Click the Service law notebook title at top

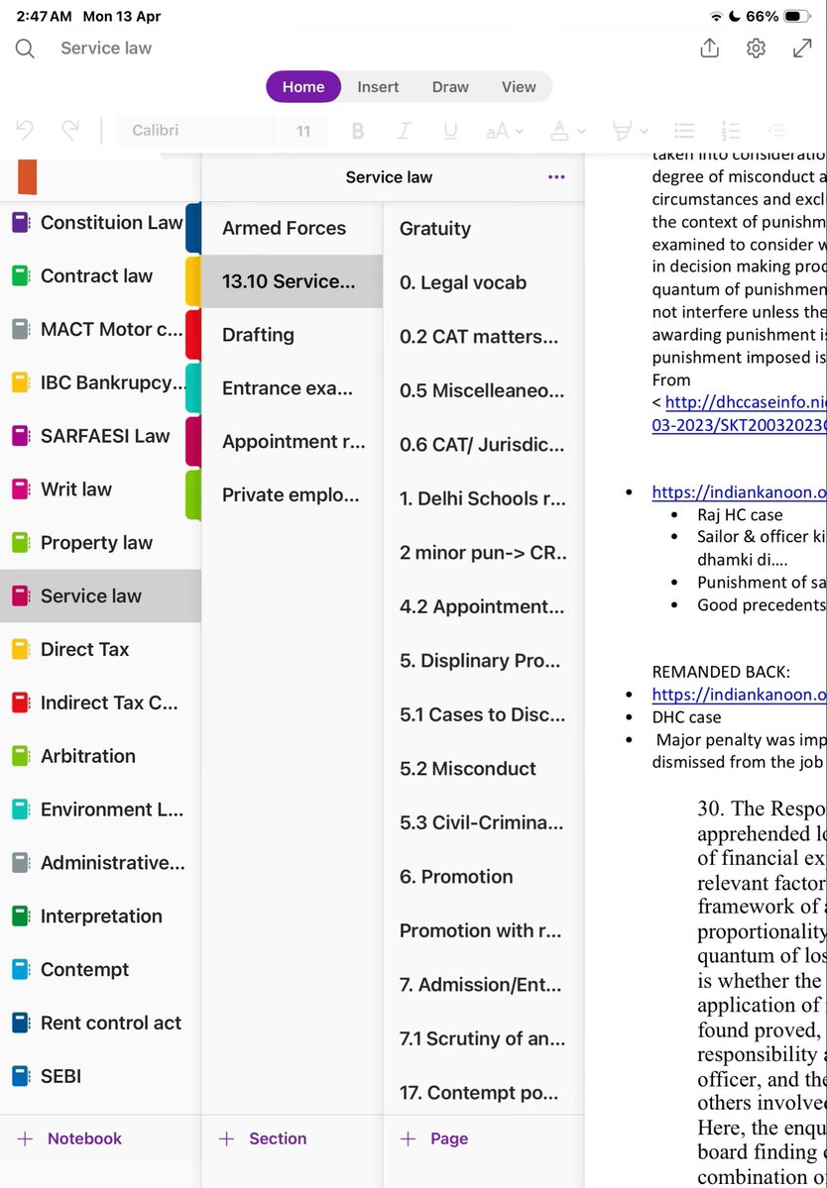(389, 177)
